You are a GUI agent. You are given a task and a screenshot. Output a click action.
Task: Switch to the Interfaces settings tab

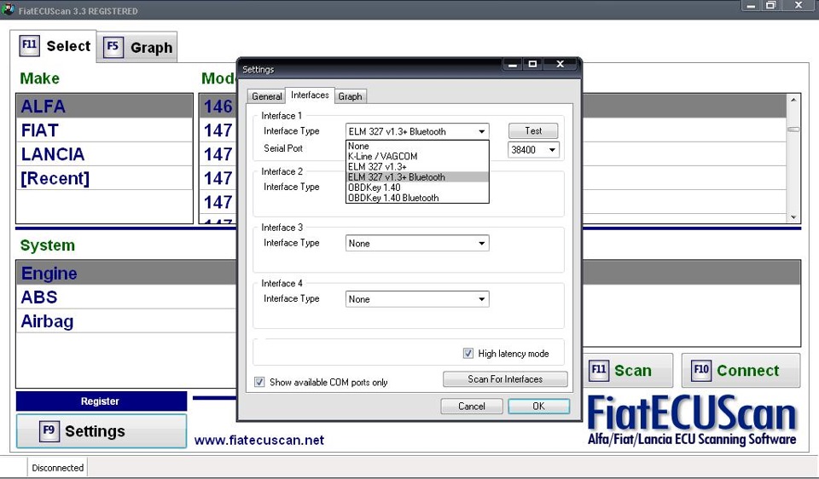pos(310,95)
